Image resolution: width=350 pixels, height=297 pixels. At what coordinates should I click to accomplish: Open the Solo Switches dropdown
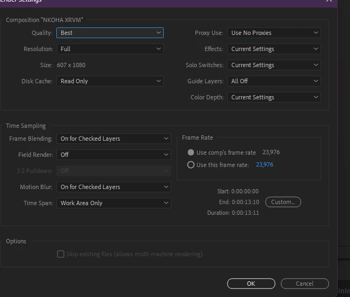tap(274, 65)
